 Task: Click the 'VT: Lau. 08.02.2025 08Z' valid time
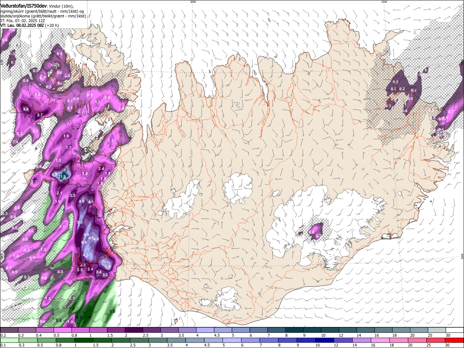coord(22,25)
